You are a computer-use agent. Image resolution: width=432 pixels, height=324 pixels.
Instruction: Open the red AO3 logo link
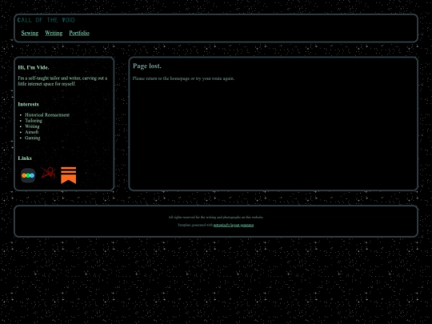point(49,173)
